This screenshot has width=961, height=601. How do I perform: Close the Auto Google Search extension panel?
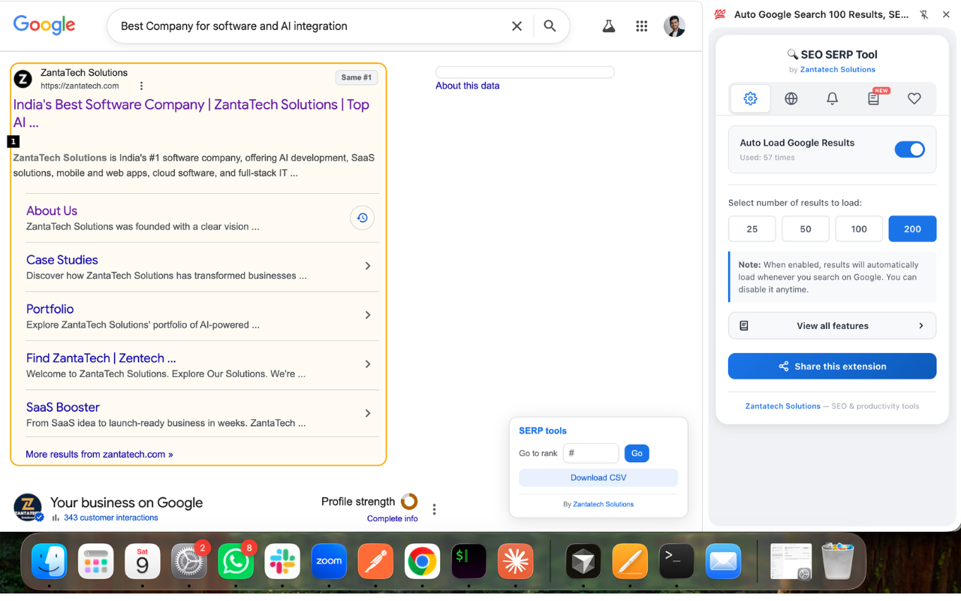(946, 14)
